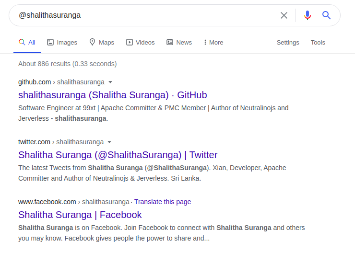Open the shalithasuranga GitHub result link
The image size is (355, 253).
pos(113,95)
